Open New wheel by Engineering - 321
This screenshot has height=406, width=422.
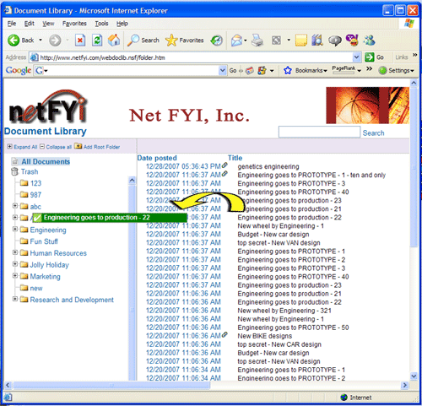284,311
